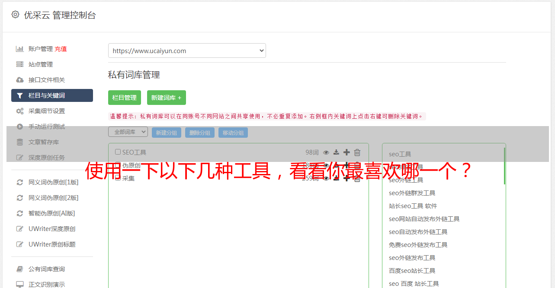Delete the 采集 library with trash icon

coord(357,178)
